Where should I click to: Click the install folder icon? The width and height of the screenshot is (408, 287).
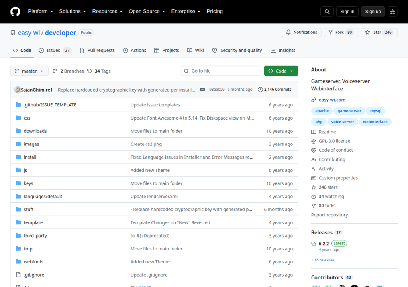[18, 157]
